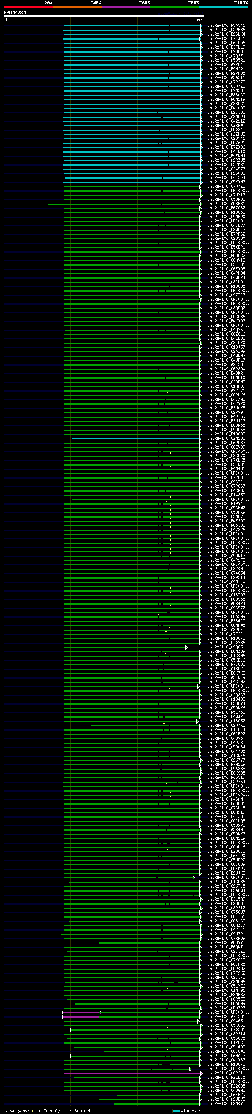Select the cyan alignment bar of Q2N1B1
The image size is (252, 1114).
point(136,439)
